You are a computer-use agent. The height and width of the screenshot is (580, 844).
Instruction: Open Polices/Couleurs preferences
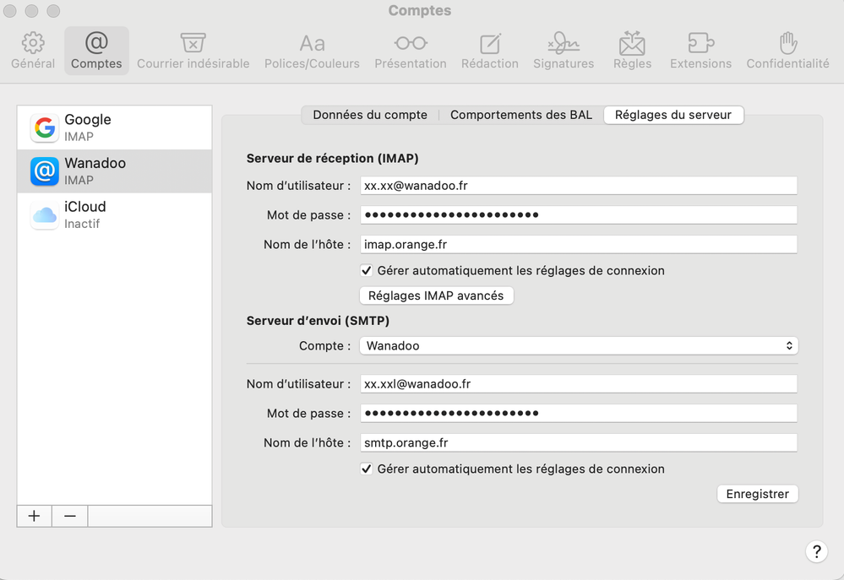[x=312, y=51]
